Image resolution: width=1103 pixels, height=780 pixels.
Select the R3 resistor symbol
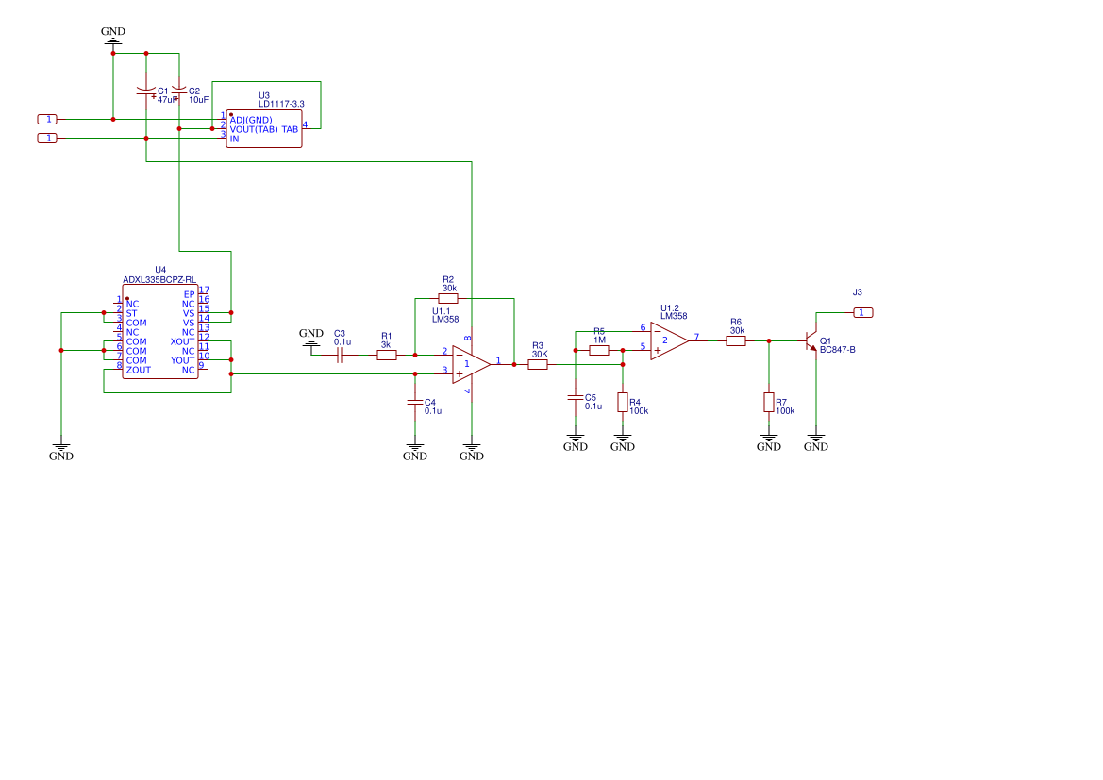pyautogui.click(x=538, y=364)
